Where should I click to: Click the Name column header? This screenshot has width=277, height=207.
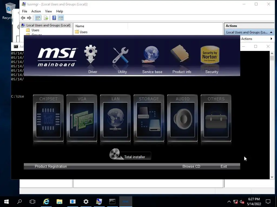point(100,26)
